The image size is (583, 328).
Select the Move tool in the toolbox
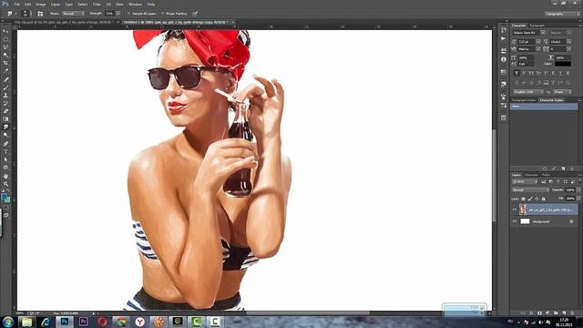pos(5,31)
